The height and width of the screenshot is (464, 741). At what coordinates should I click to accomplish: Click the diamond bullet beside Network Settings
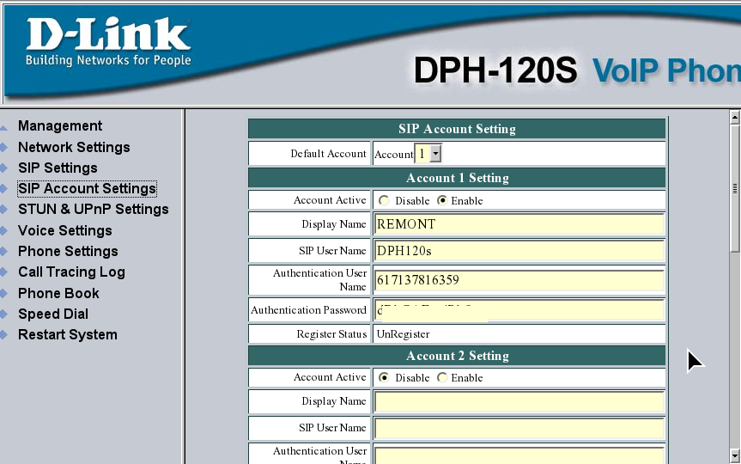[3, 147]
